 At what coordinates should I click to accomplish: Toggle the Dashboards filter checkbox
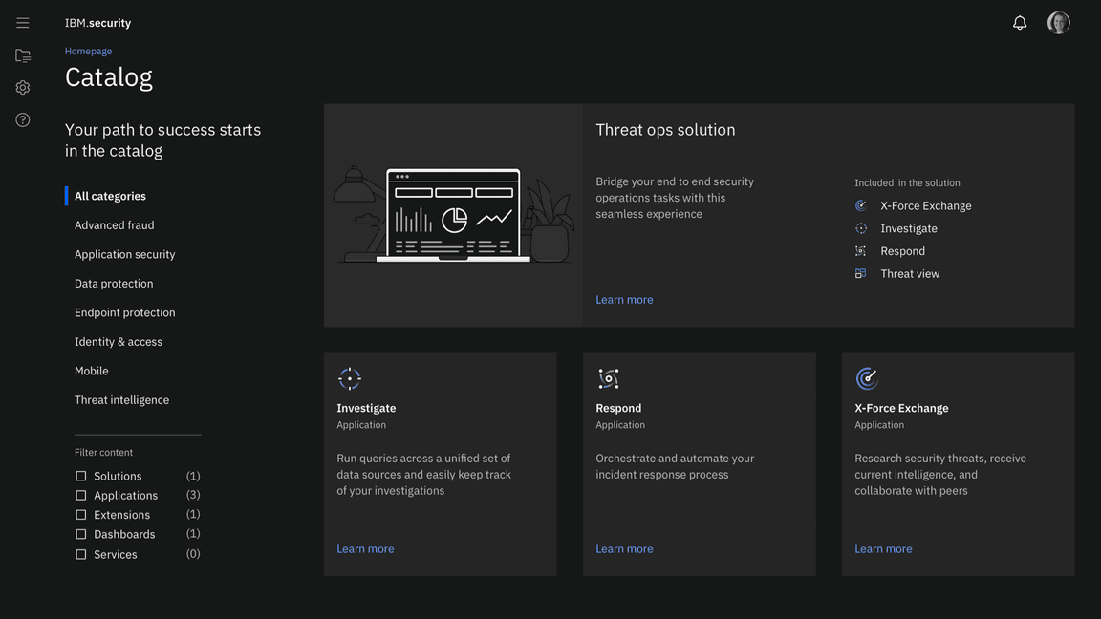click(80, 533)
